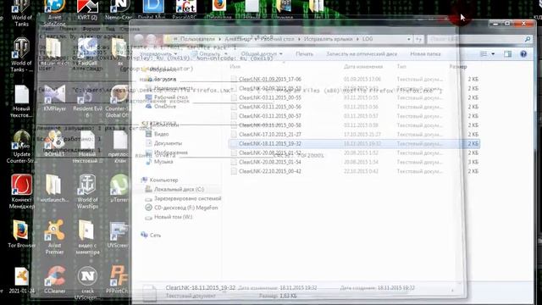Image resolution: width=542 pixels, height=305 pixels.
Task: Open Explorer help question-mark icon
Action: coord(523,54)
